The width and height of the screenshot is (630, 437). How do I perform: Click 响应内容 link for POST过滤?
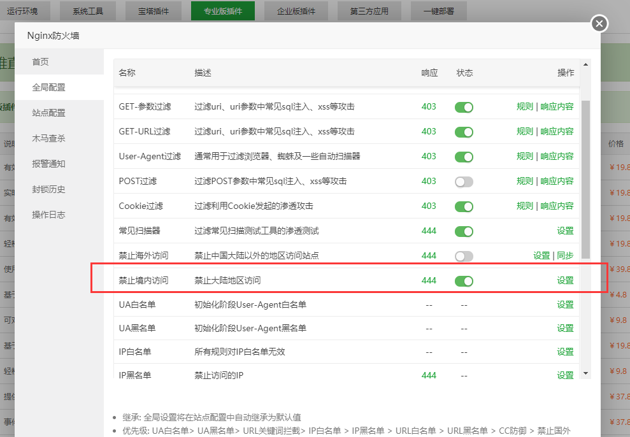pyautogui.click(x=557, y=181)
